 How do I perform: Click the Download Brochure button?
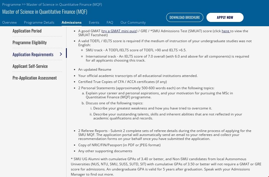185,17
